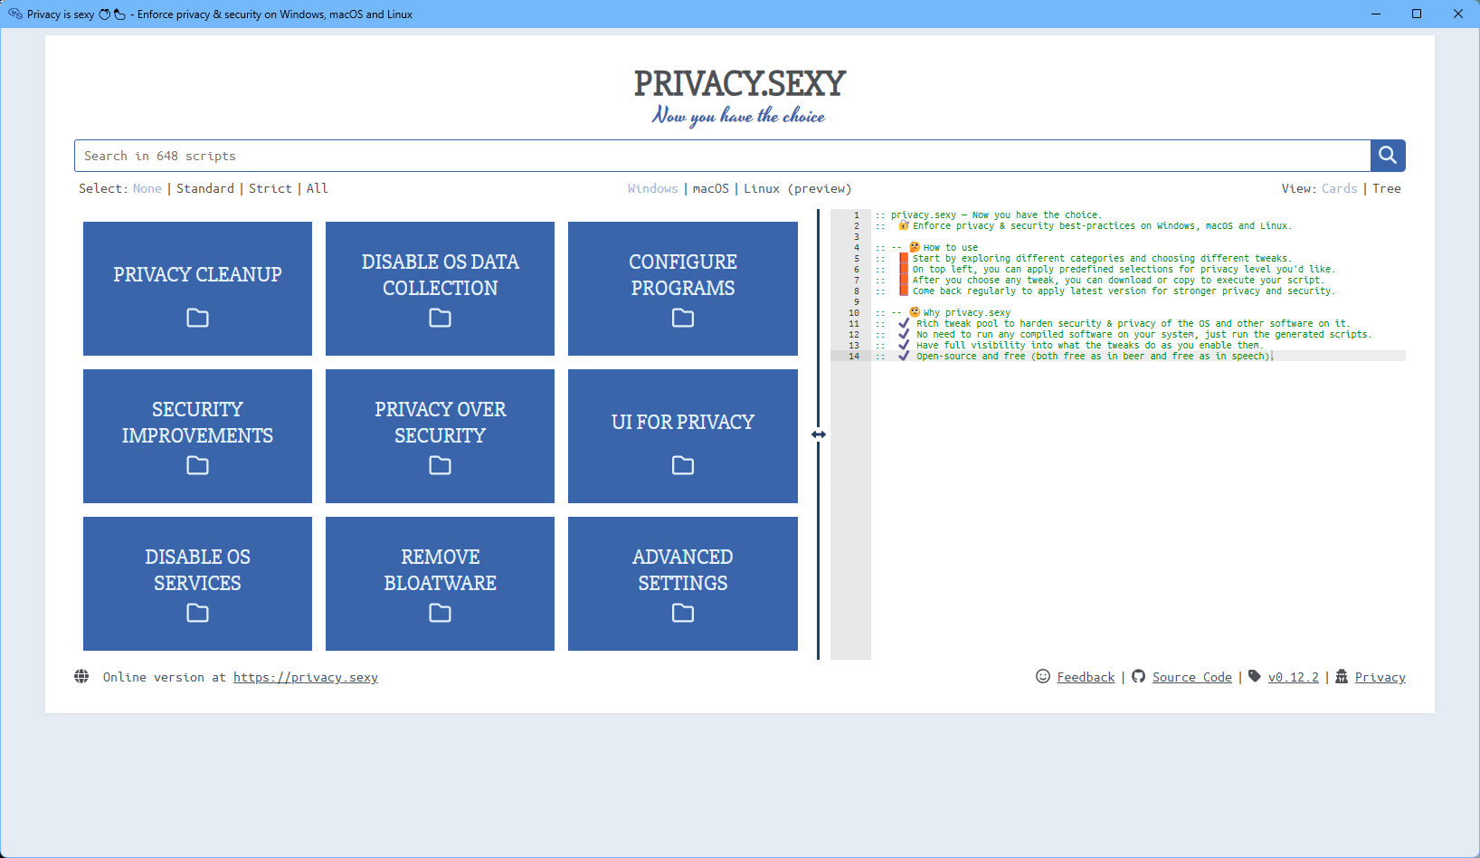Click the app icon in the title bar
Screen dimensions: 1480x858
14,14
